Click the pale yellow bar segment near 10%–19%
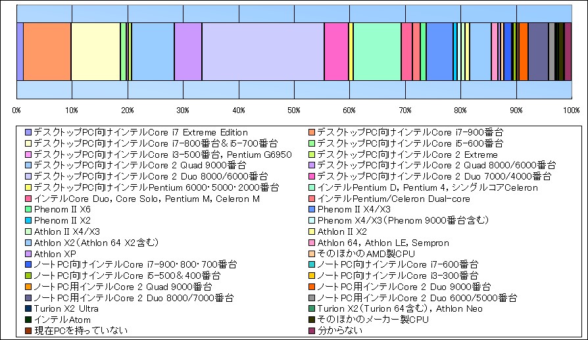The image size is (588, 340). 95,52
